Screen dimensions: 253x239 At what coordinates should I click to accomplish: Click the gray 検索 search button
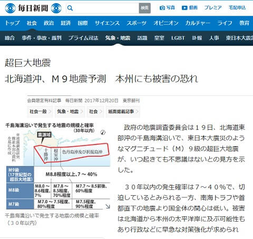(x=144, y=8)
